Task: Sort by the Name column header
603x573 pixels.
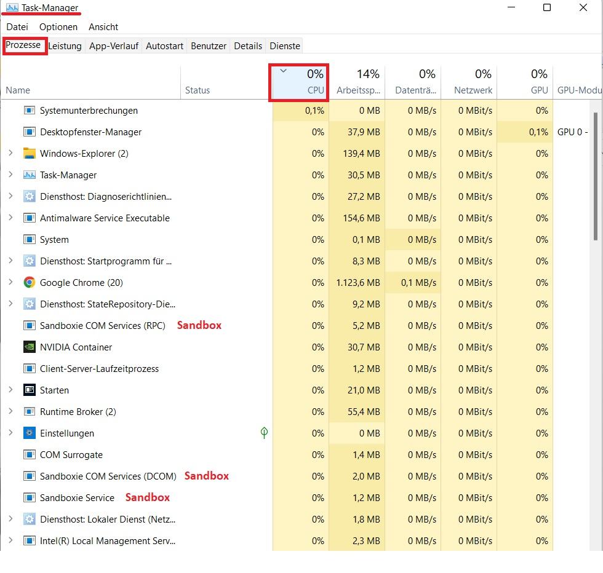Action: tap(91, 82)
